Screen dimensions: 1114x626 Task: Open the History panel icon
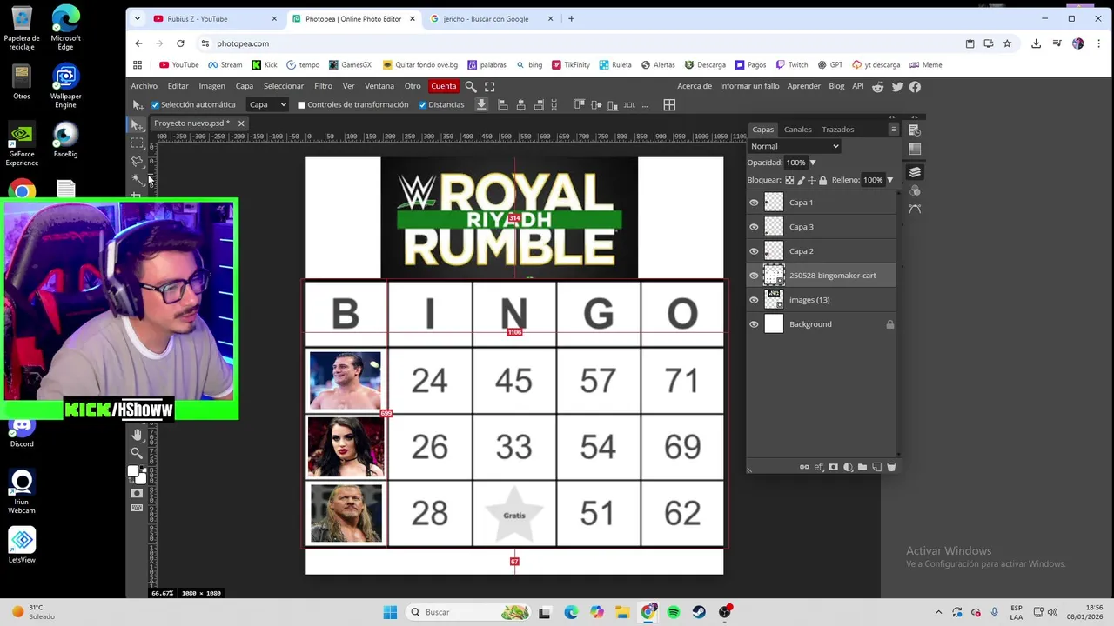click(x=915, y=130)
